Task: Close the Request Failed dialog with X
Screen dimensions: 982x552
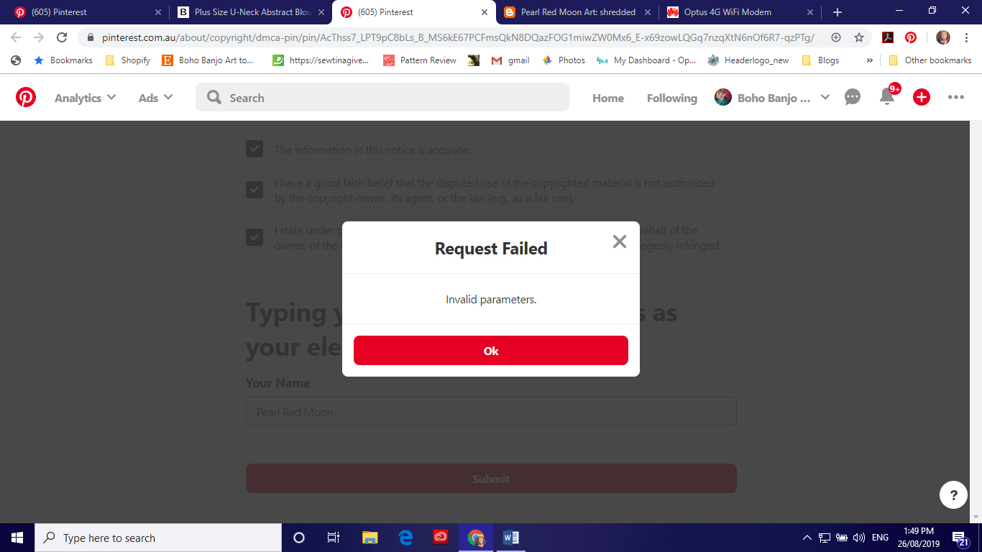Action: [x=620, y=241]
